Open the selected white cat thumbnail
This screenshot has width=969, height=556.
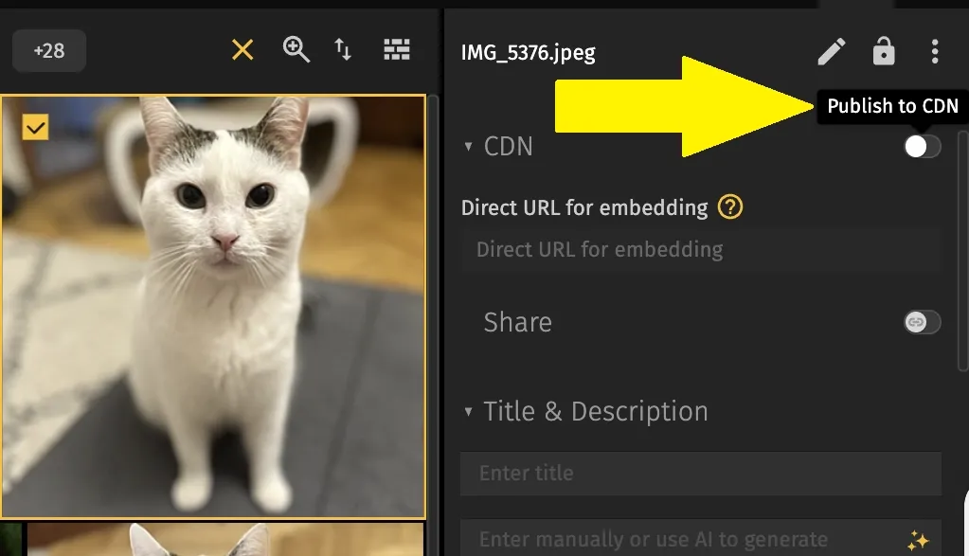[213, 306]
